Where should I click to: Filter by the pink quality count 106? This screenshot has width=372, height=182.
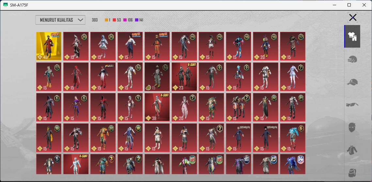pyautogui.click(x=128, y=20)
